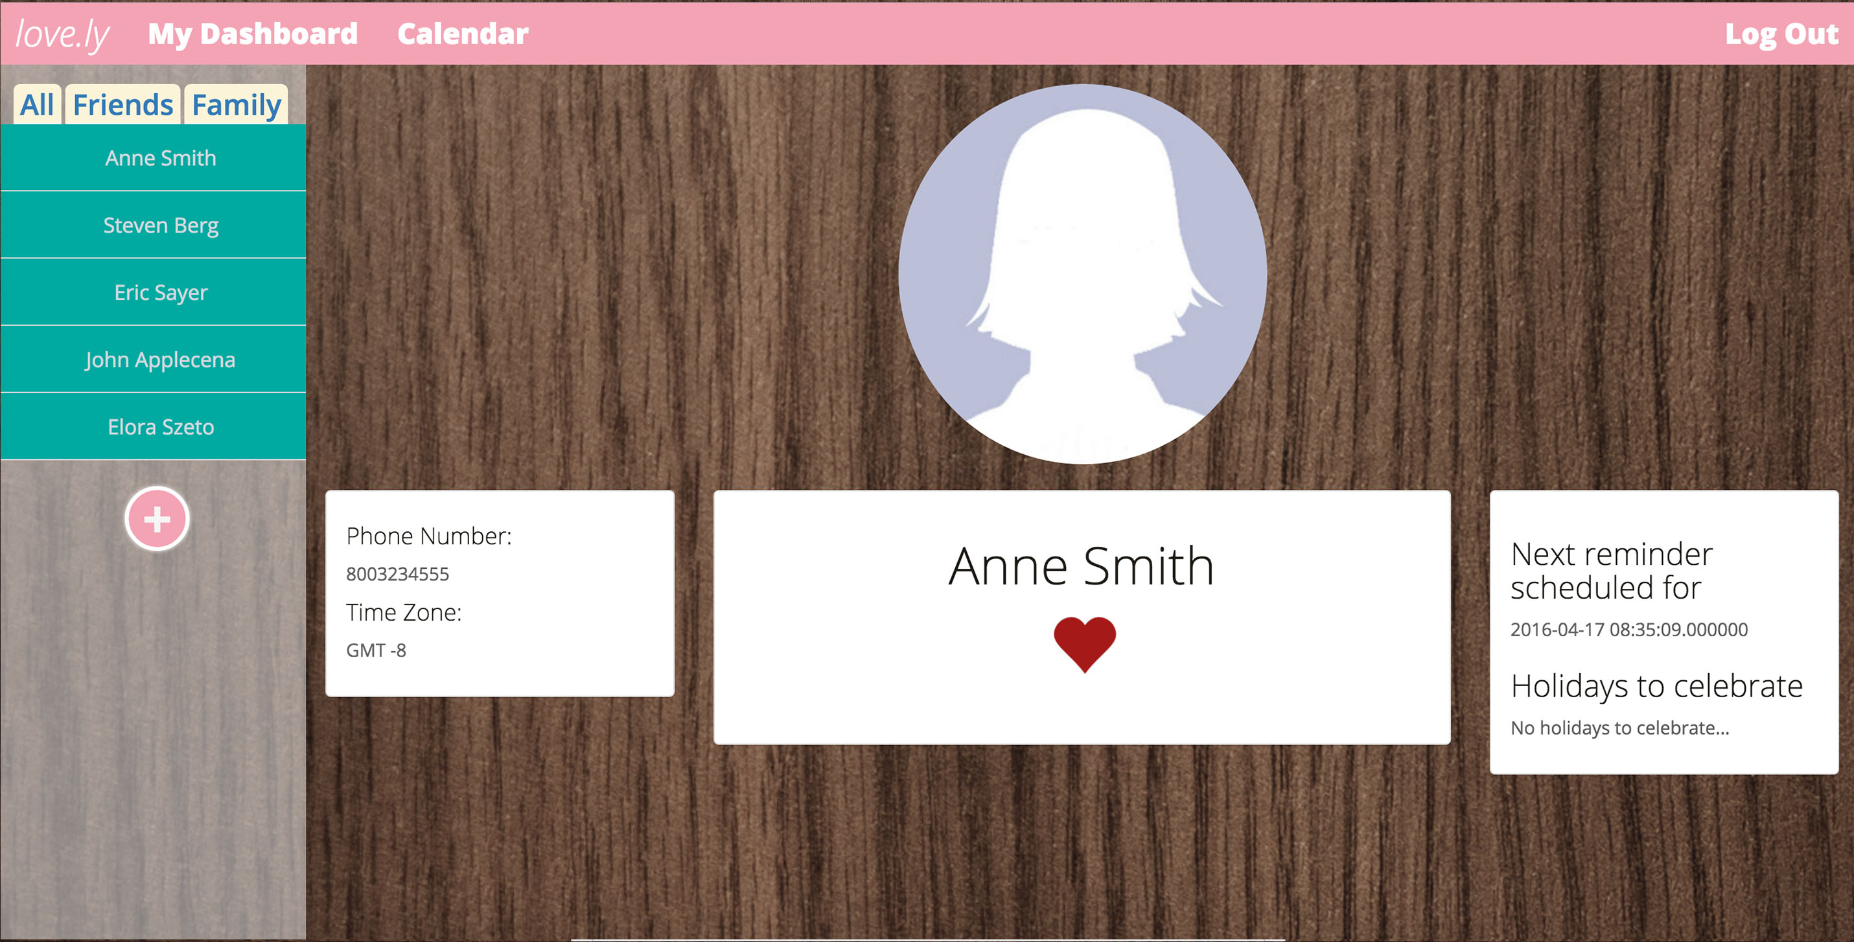1854x942 pixels.
Task: Click the Log Out link
Action: click(1781, 34)
